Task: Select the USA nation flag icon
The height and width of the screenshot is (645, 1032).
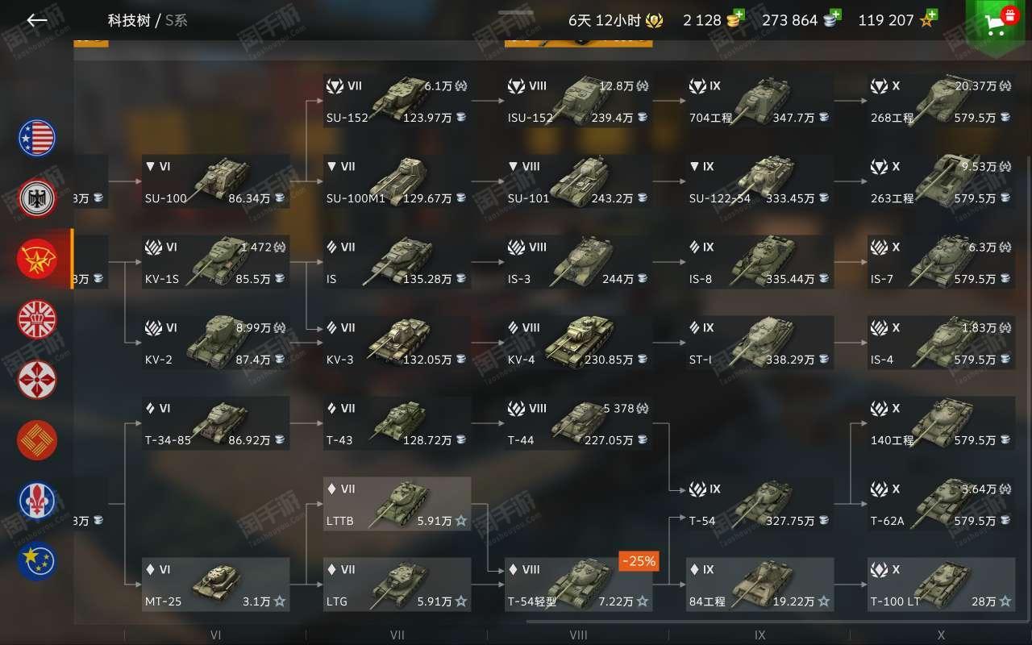Action: (37, 138)
